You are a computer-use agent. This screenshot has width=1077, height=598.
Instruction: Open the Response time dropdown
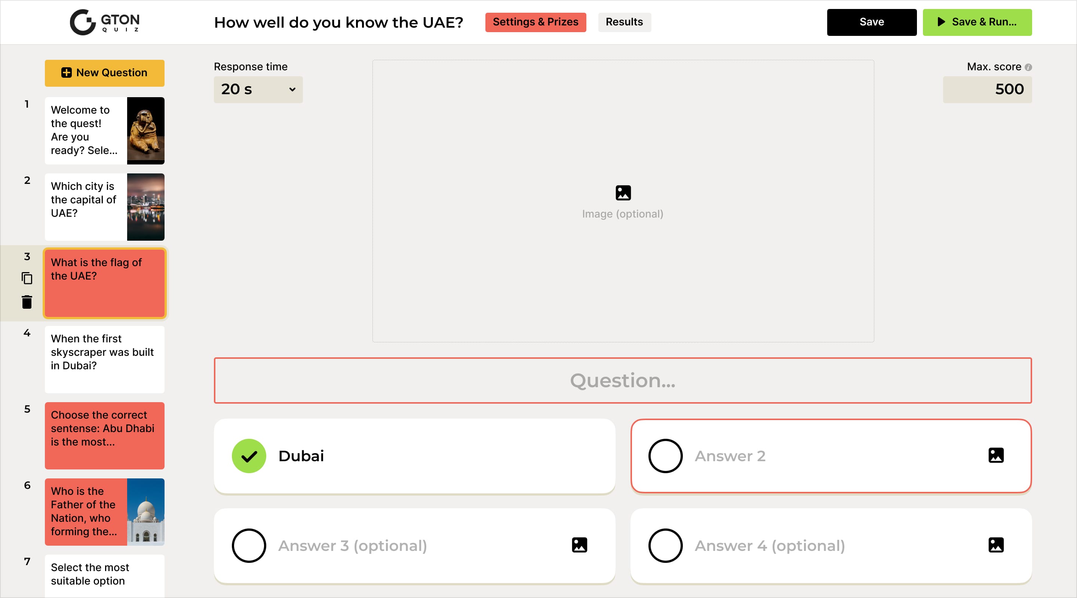258,89
